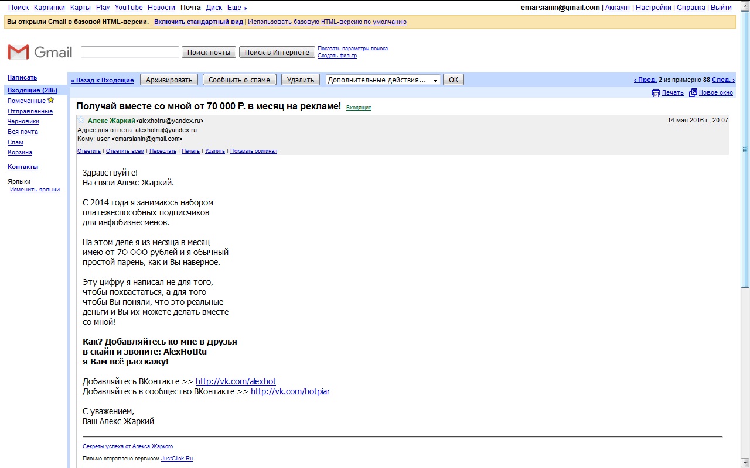The image size is (750, 468).
Task: Open Входящие (285) folder
Action: 32,90
